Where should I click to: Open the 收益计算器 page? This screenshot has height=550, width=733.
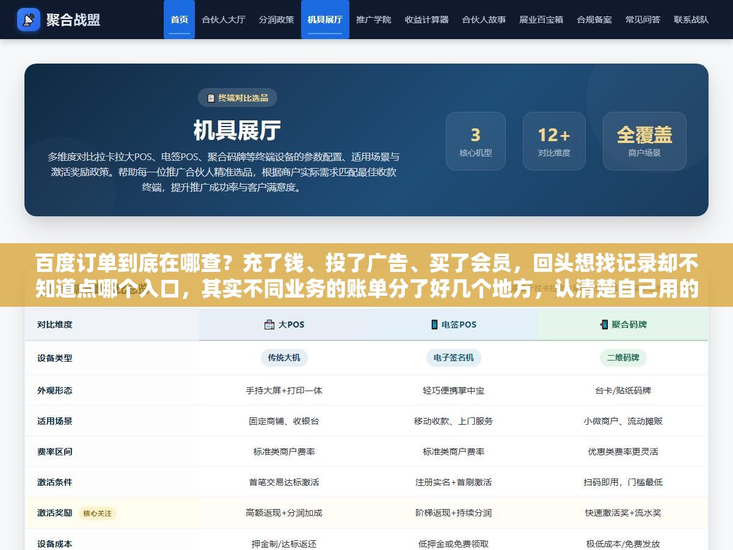pos(426,20)
